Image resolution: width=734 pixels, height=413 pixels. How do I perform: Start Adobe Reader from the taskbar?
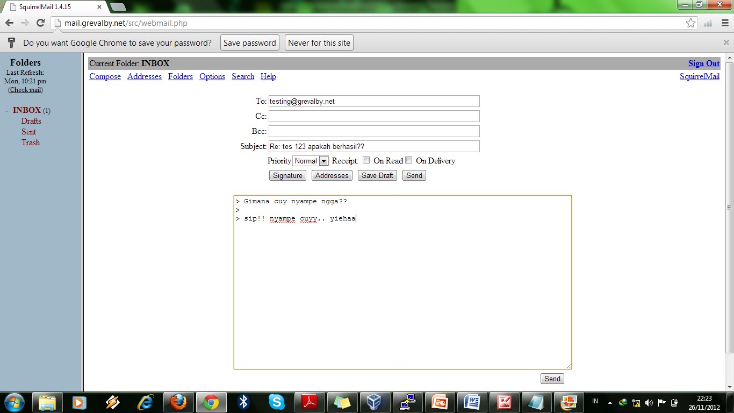(309, 402)
